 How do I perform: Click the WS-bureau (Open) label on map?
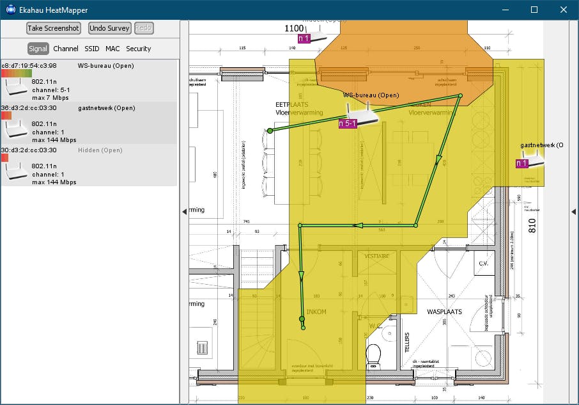click(x=371, y=95)
